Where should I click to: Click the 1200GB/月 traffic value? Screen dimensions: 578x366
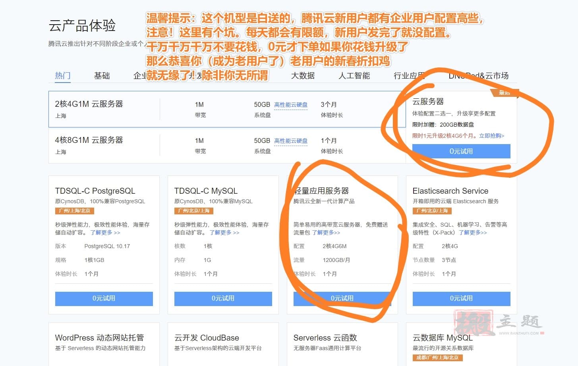pyautogui.click(x=336, y=260)
